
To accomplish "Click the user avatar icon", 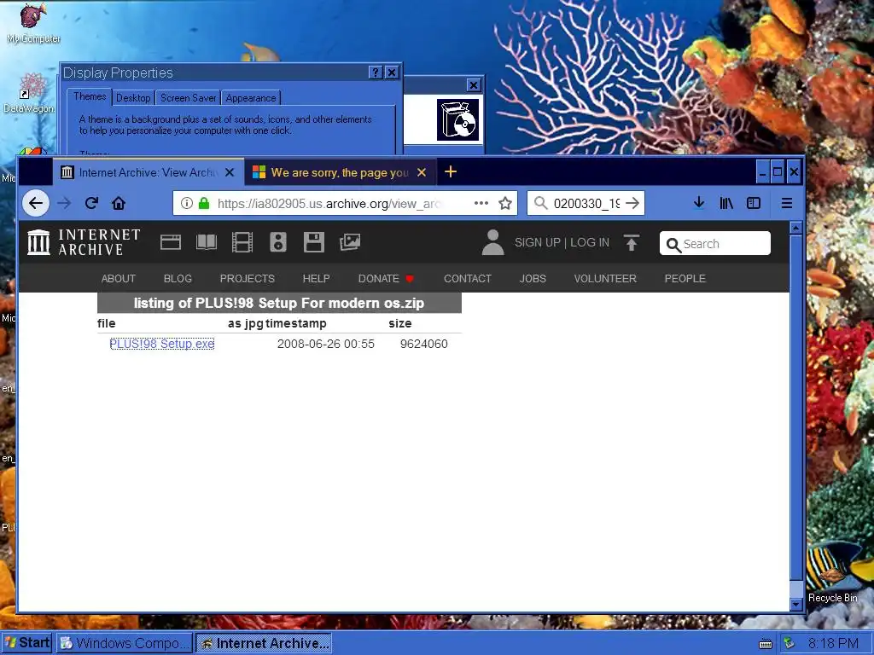I will click(x=492, y=242).
